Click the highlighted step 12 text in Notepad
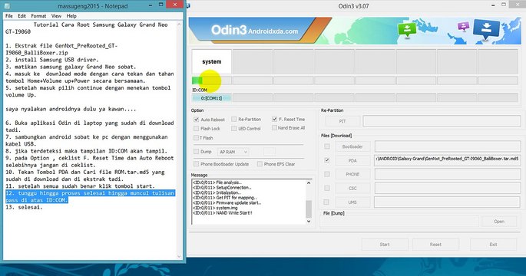Image resolution: width=526 pixels, height=276 pixels. 91,196
